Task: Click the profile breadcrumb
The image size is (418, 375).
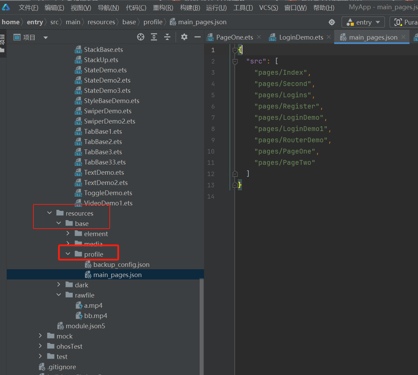Action: (153, 22)
